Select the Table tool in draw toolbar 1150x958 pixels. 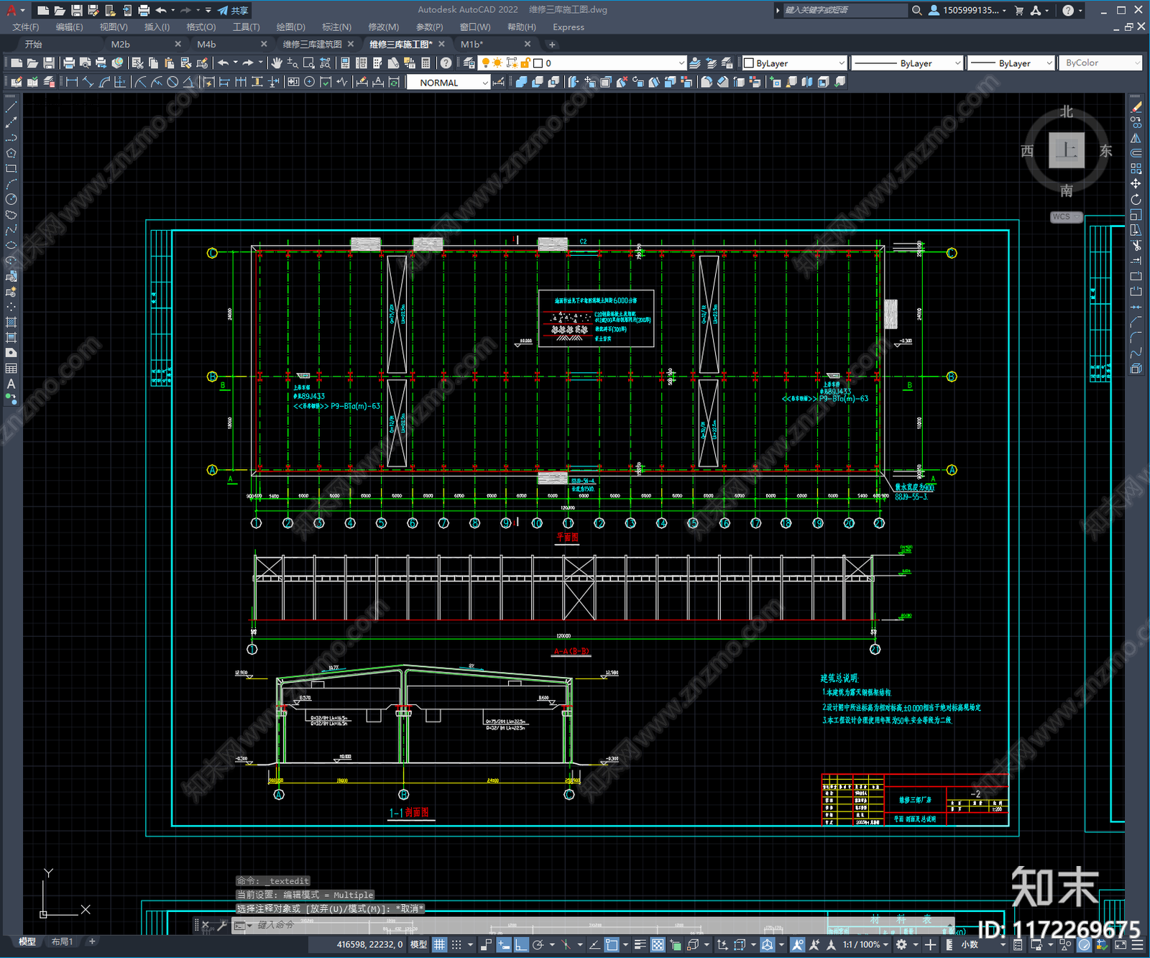11,369
